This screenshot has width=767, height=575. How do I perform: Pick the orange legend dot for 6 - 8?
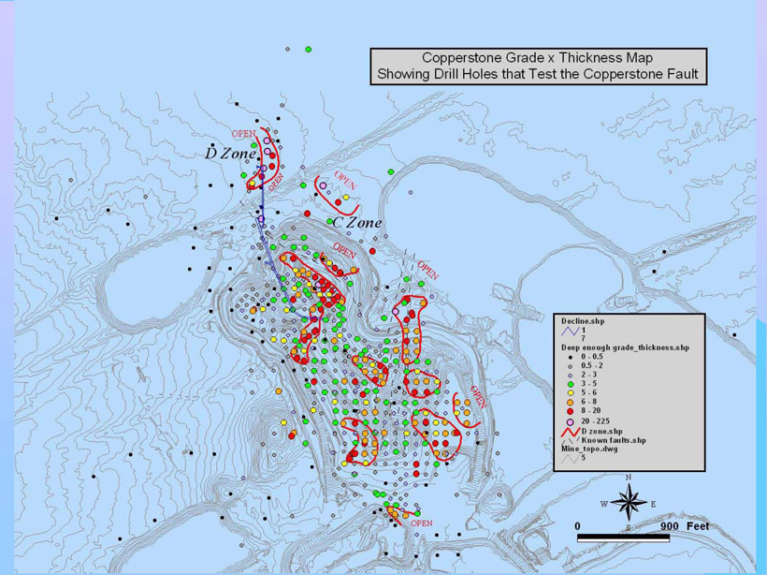point(570,402)
